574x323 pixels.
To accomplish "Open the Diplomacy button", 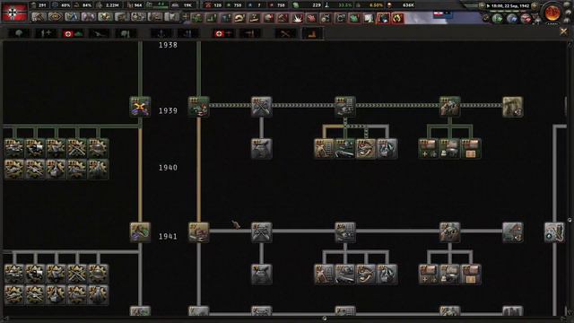I will [89, 17].
